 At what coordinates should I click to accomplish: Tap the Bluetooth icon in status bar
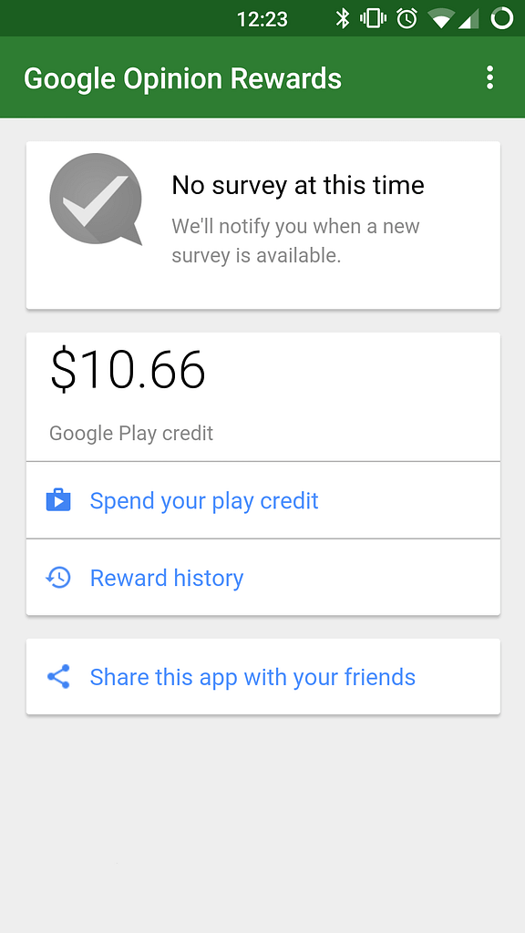(x=342, y=18)
